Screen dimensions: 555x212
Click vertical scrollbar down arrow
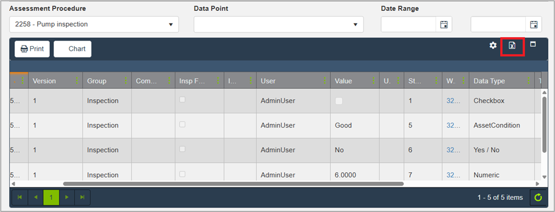click(x=544, y=177)
